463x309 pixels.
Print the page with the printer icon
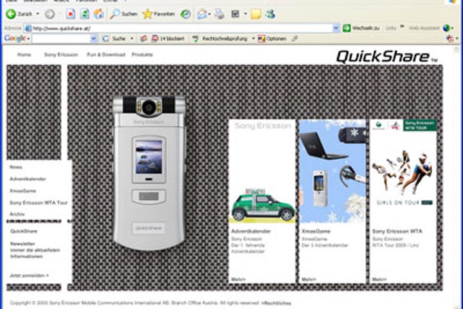pos(219,14)
